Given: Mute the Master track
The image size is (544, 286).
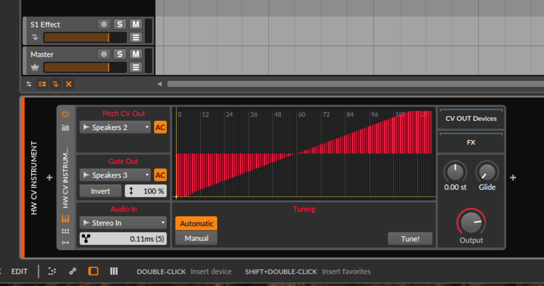Looking at the screenshot, I should click(136, 54).
